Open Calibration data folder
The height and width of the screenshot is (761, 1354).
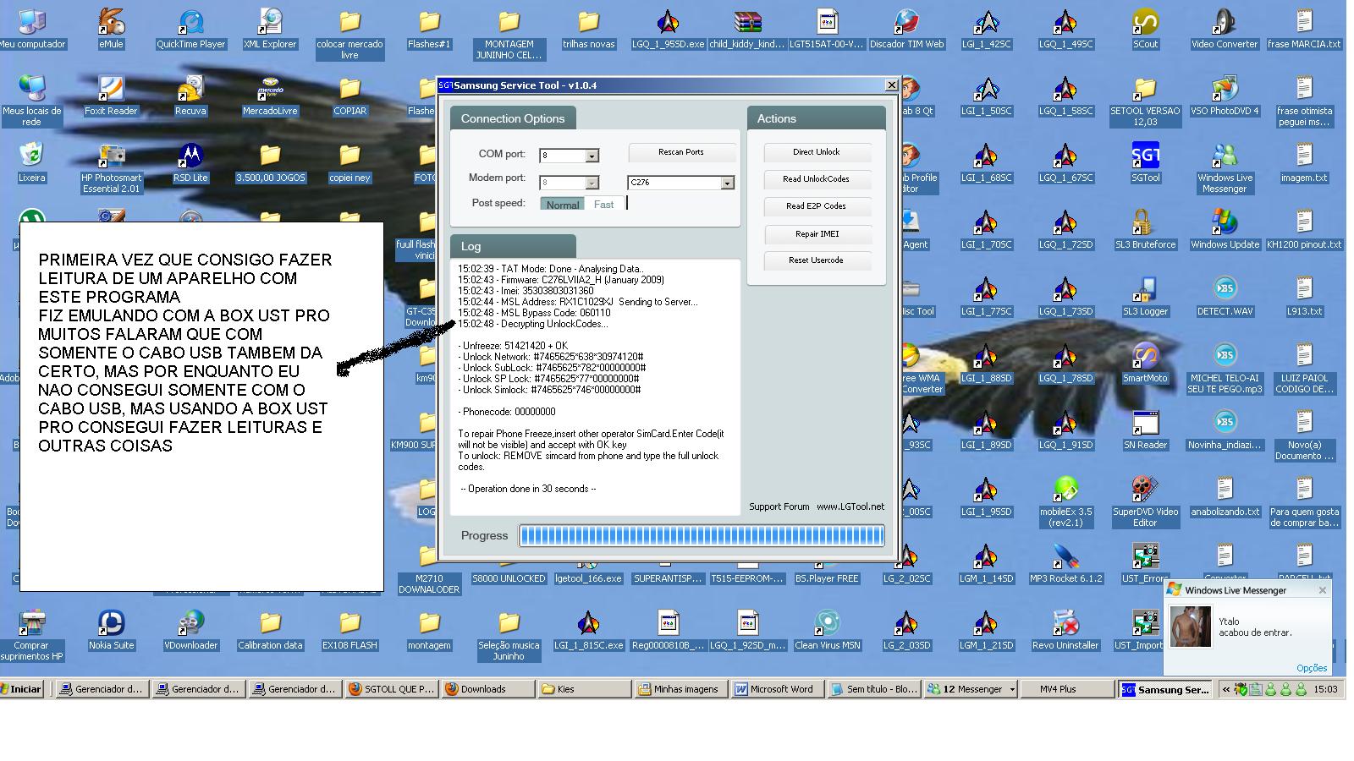[x=270, y=630]
